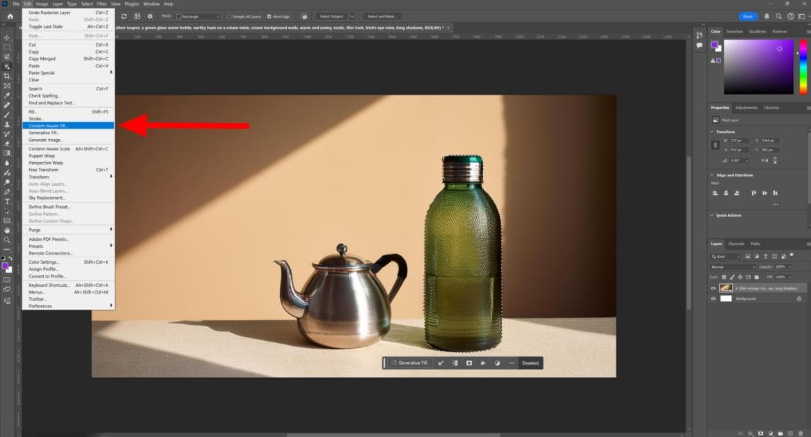This screenshot has height=437, width=811.
Task: Select the Hand tool
Action: point(7,230)
